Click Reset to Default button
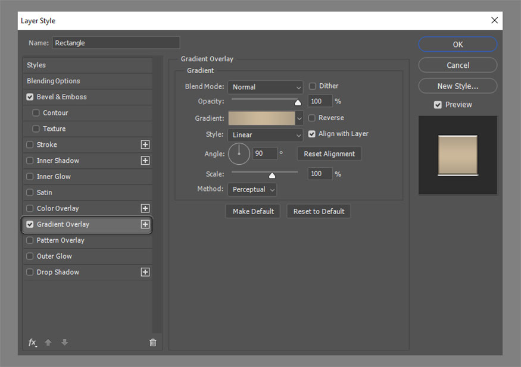The image size is (521, 367). point(319,211)
